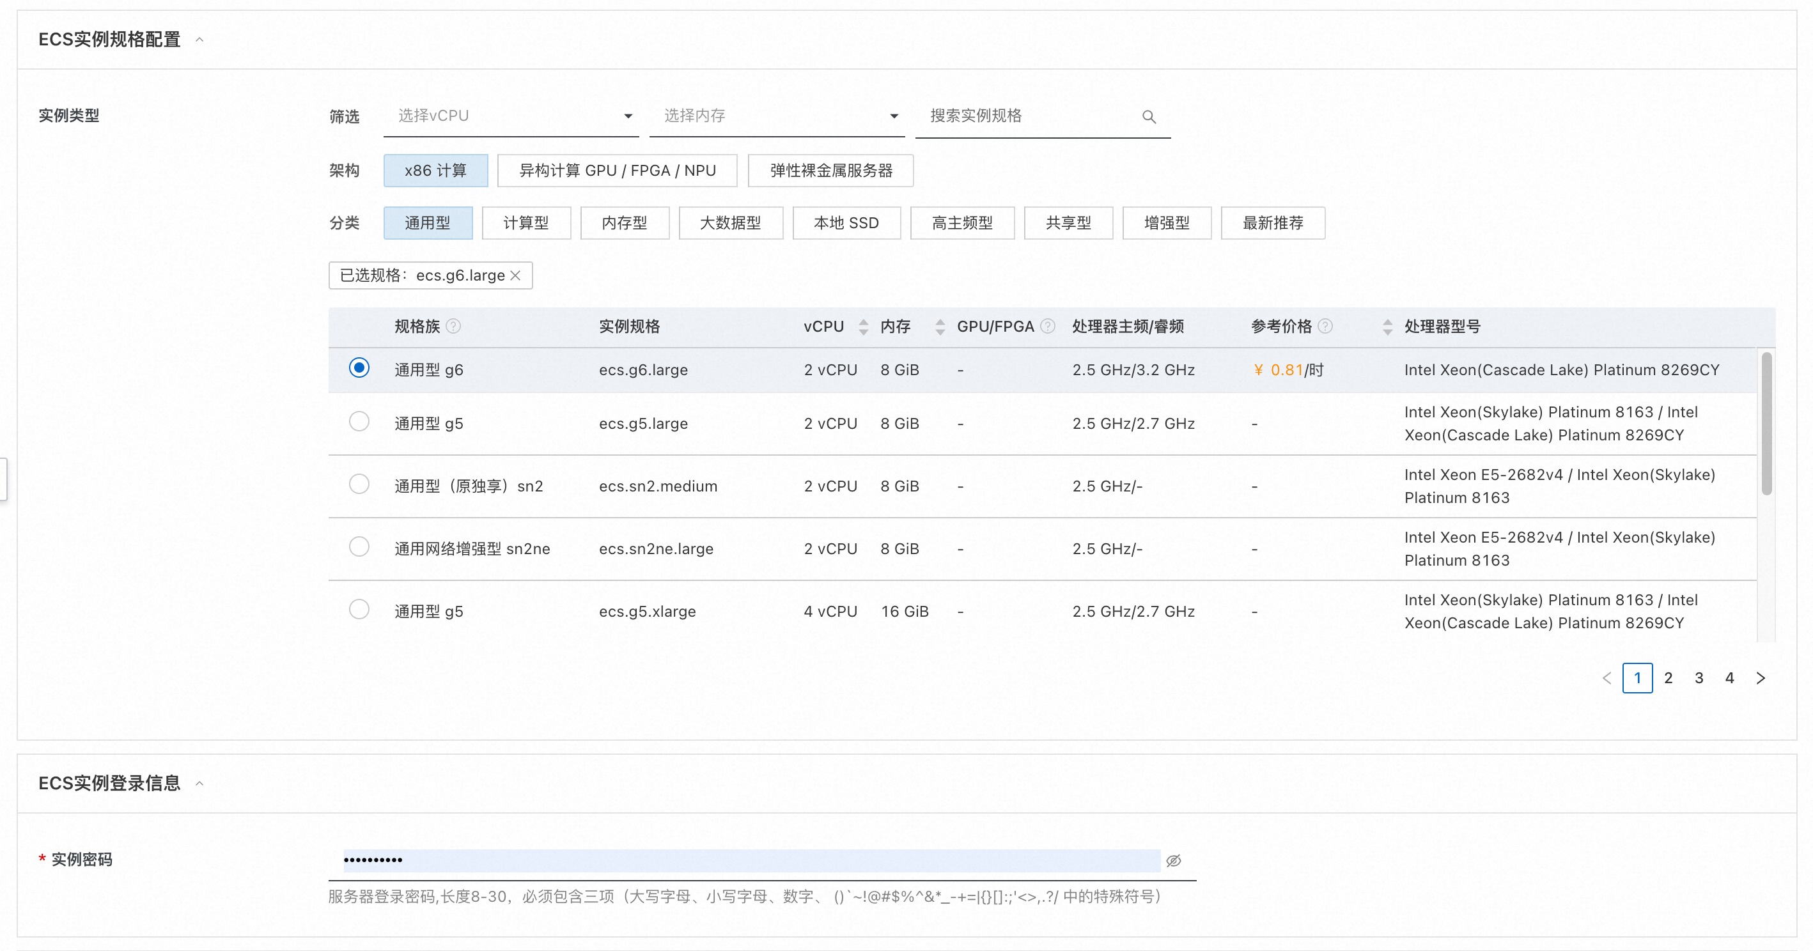This screenshot has height=951, width=1813.
Task: Select the 计算型 category
Action: [526, 223]
